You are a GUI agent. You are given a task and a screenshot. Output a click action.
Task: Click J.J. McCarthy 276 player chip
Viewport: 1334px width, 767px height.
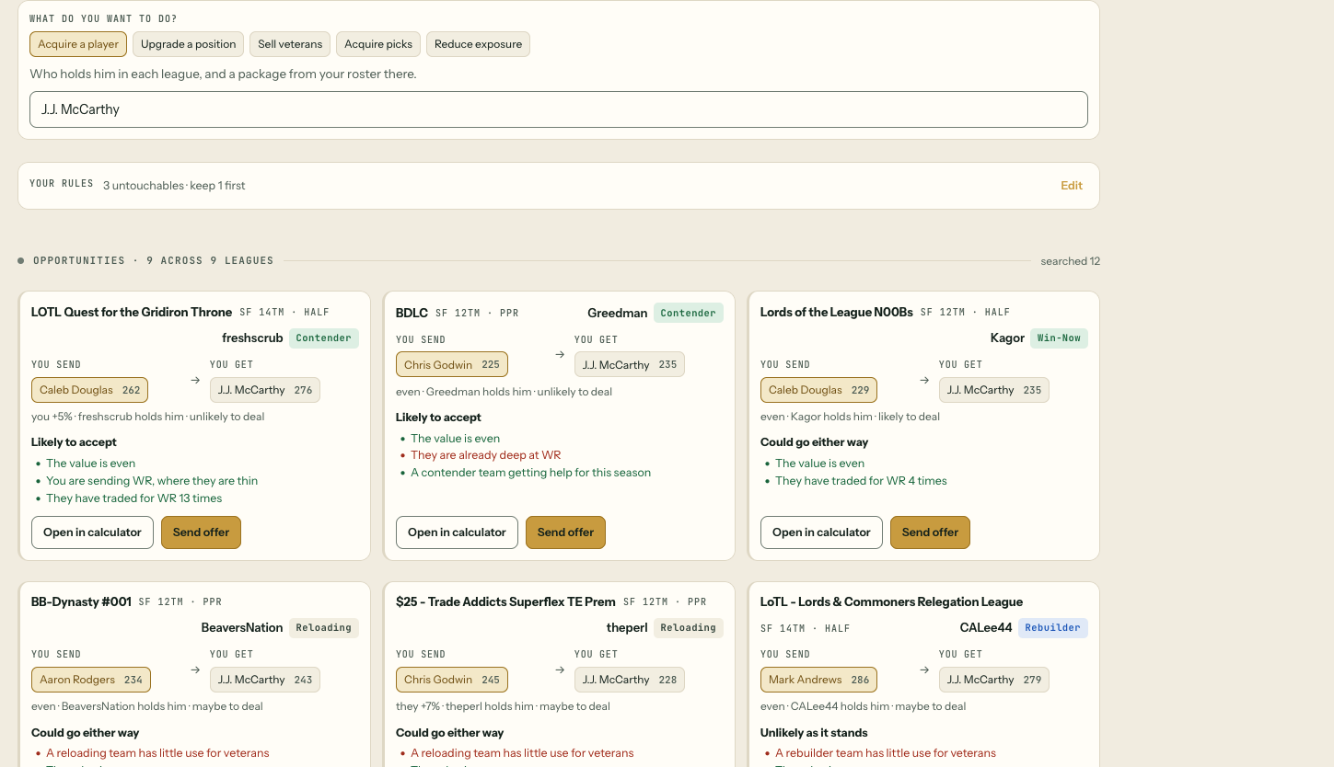click(x=265, y=390)
